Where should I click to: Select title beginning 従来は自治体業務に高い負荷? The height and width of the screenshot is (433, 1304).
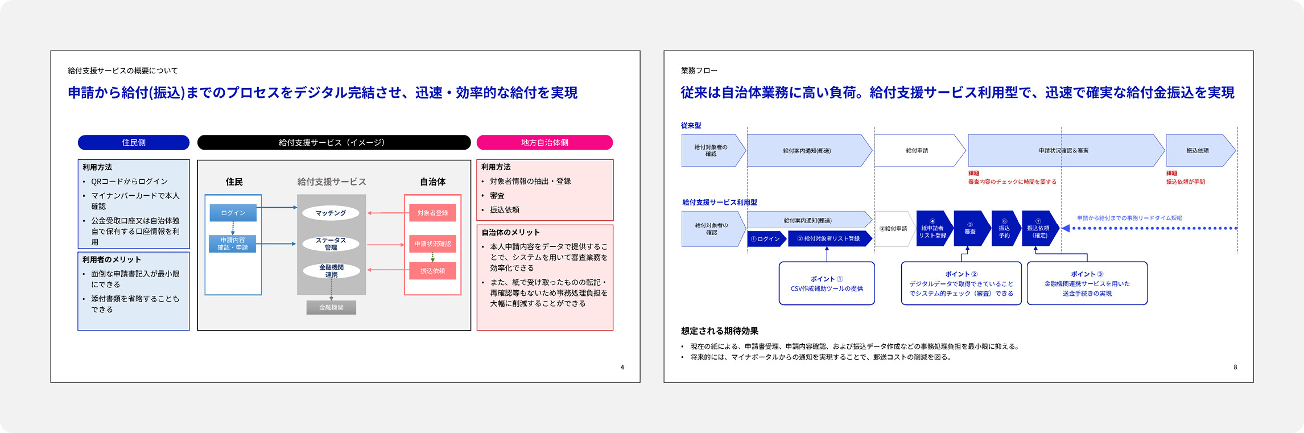click(958, 93)
